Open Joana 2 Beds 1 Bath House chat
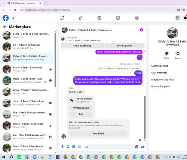 pos(27,148)
